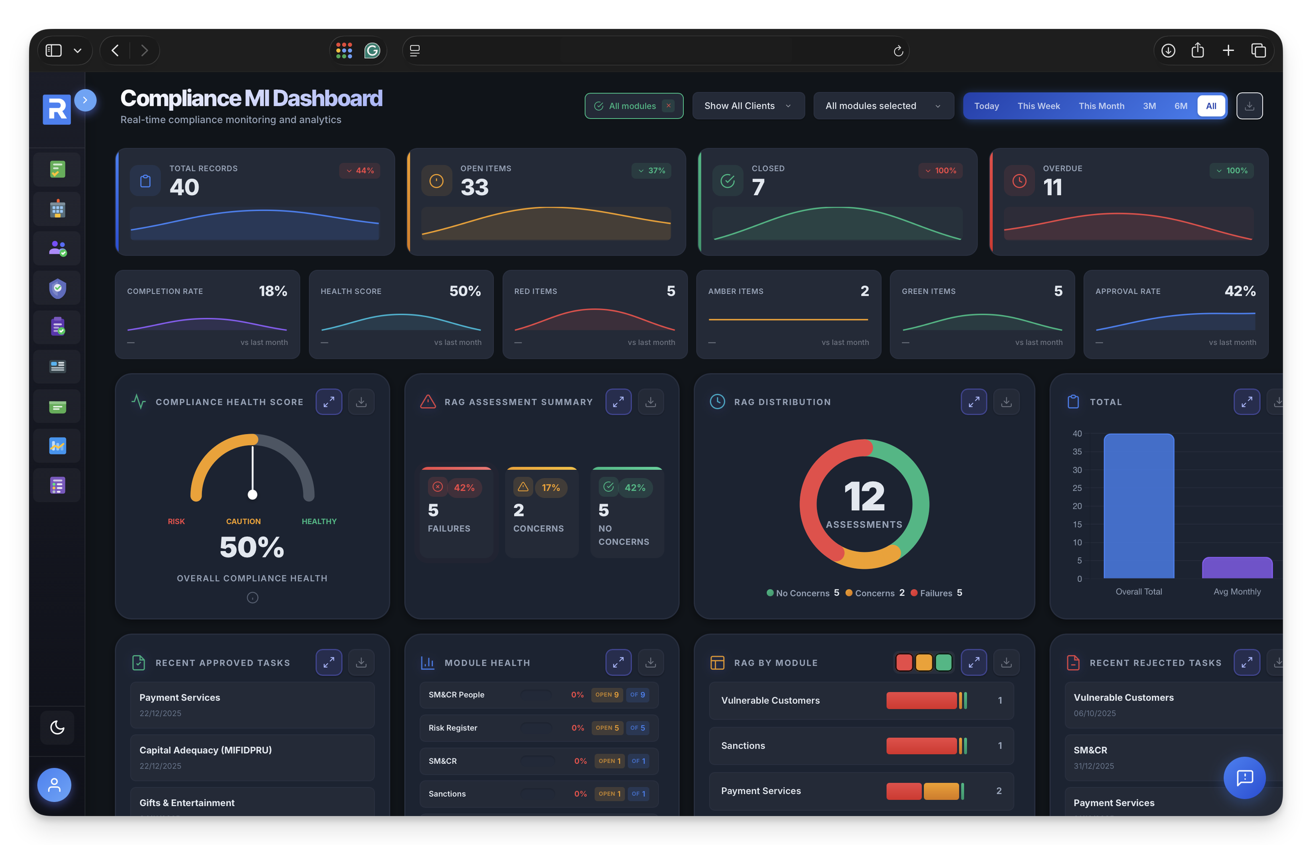Collapse the sidebar using the chevron arrow
The width and height of the screenshot is (1312, 845).
pyautogui.click(x=86, y=100)
